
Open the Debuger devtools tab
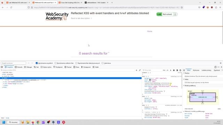pos(28,67)
